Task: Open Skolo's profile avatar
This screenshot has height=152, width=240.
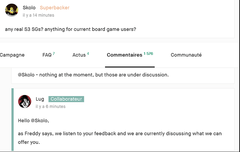Action: 12,10
